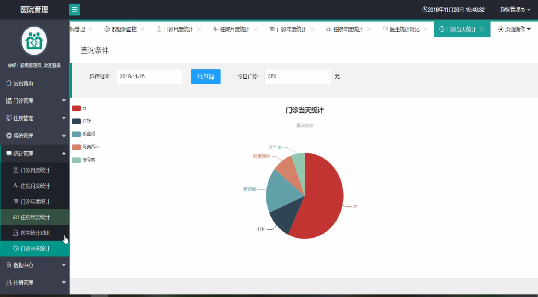Screen dimensions: 538x297
Task: Close the 门诊当天统计 tab
Action: 482,29
